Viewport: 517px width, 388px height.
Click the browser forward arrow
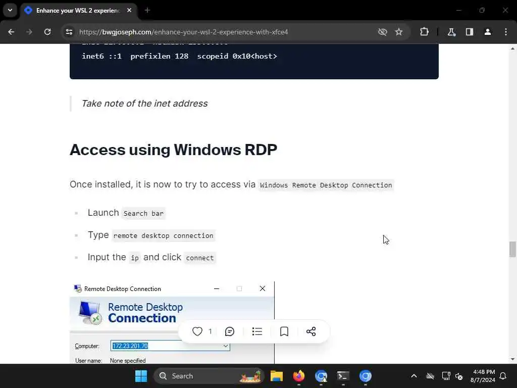[x=29, y=32]
